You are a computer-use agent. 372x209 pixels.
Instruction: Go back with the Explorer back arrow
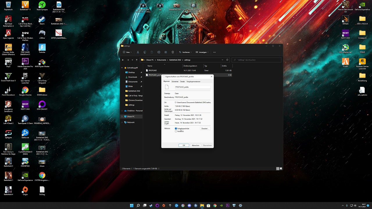tap(123, 60)
